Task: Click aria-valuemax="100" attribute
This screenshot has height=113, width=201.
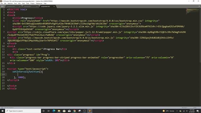Action: [x=22, y=60]
